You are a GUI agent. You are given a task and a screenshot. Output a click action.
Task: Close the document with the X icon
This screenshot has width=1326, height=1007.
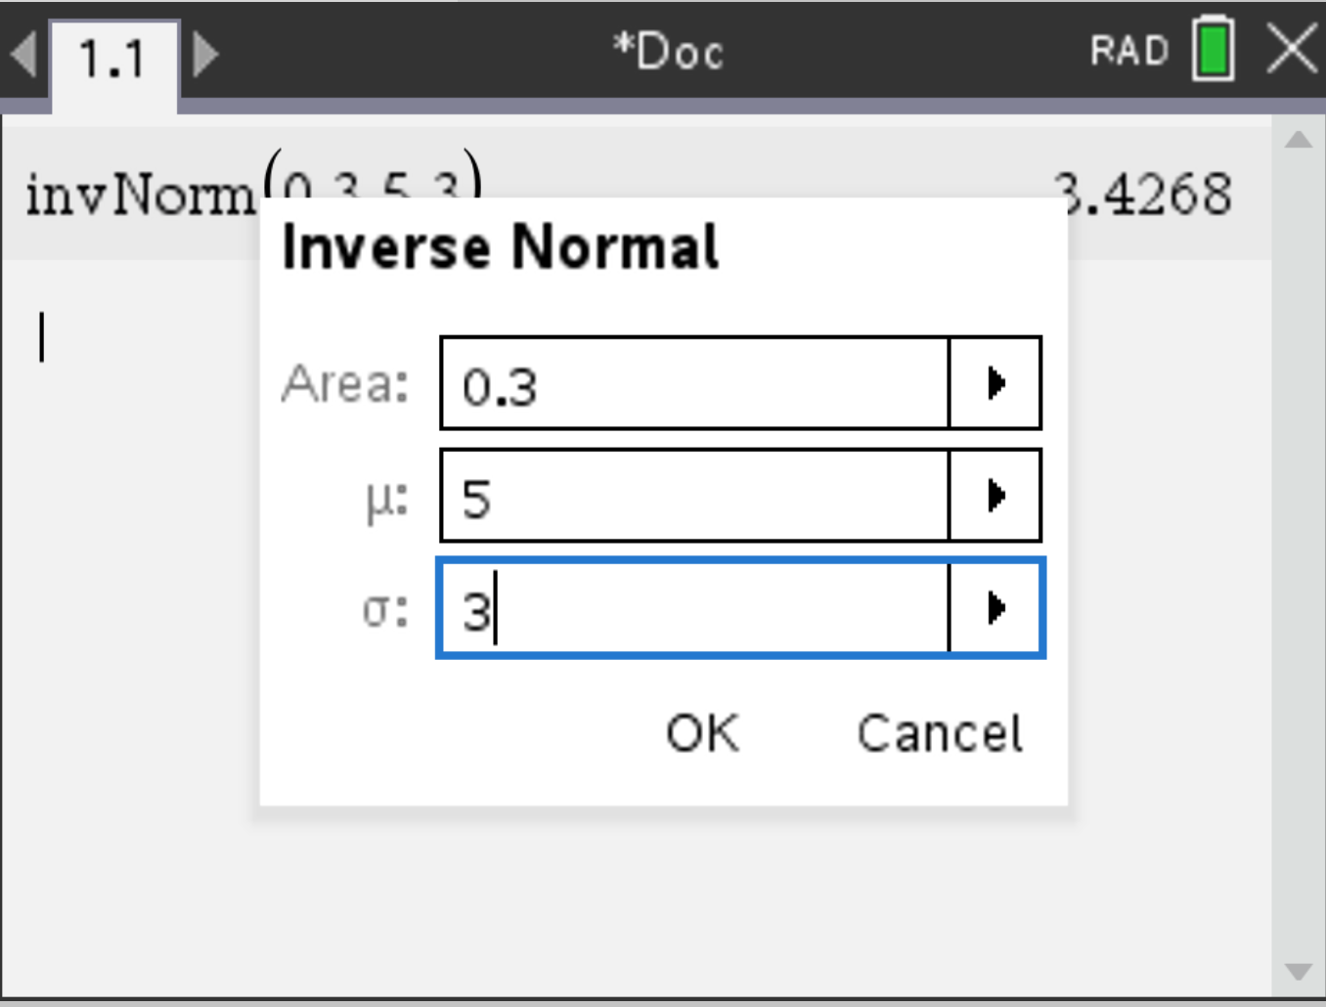coord(1292,49)
